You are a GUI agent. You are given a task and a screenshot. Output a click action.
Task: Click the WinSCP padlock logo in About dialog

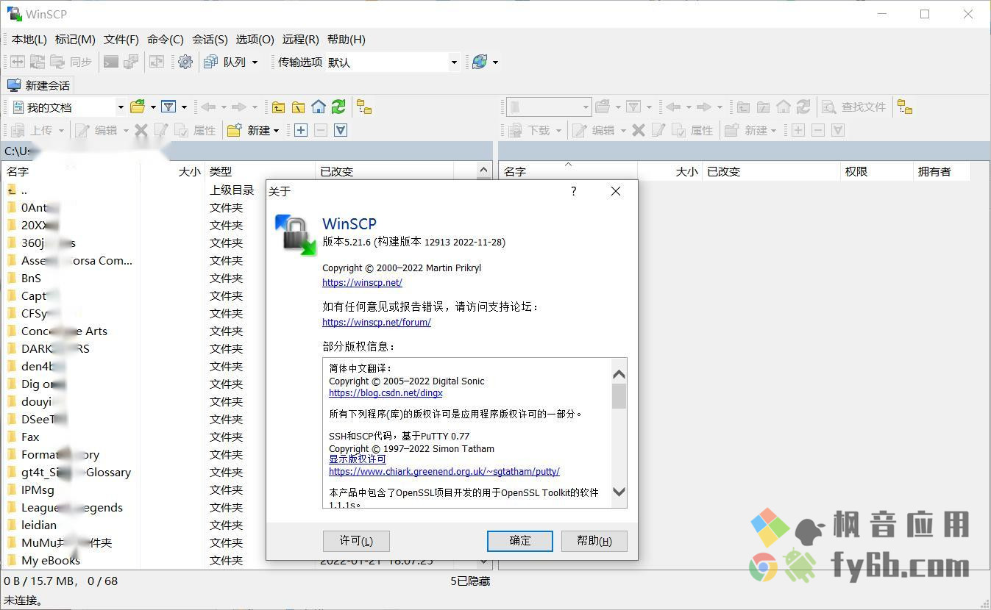click(x=295, y=234)
